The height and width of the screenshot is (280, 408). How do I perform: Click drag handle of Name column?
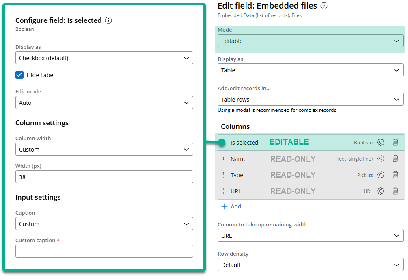tap(223, 158)
